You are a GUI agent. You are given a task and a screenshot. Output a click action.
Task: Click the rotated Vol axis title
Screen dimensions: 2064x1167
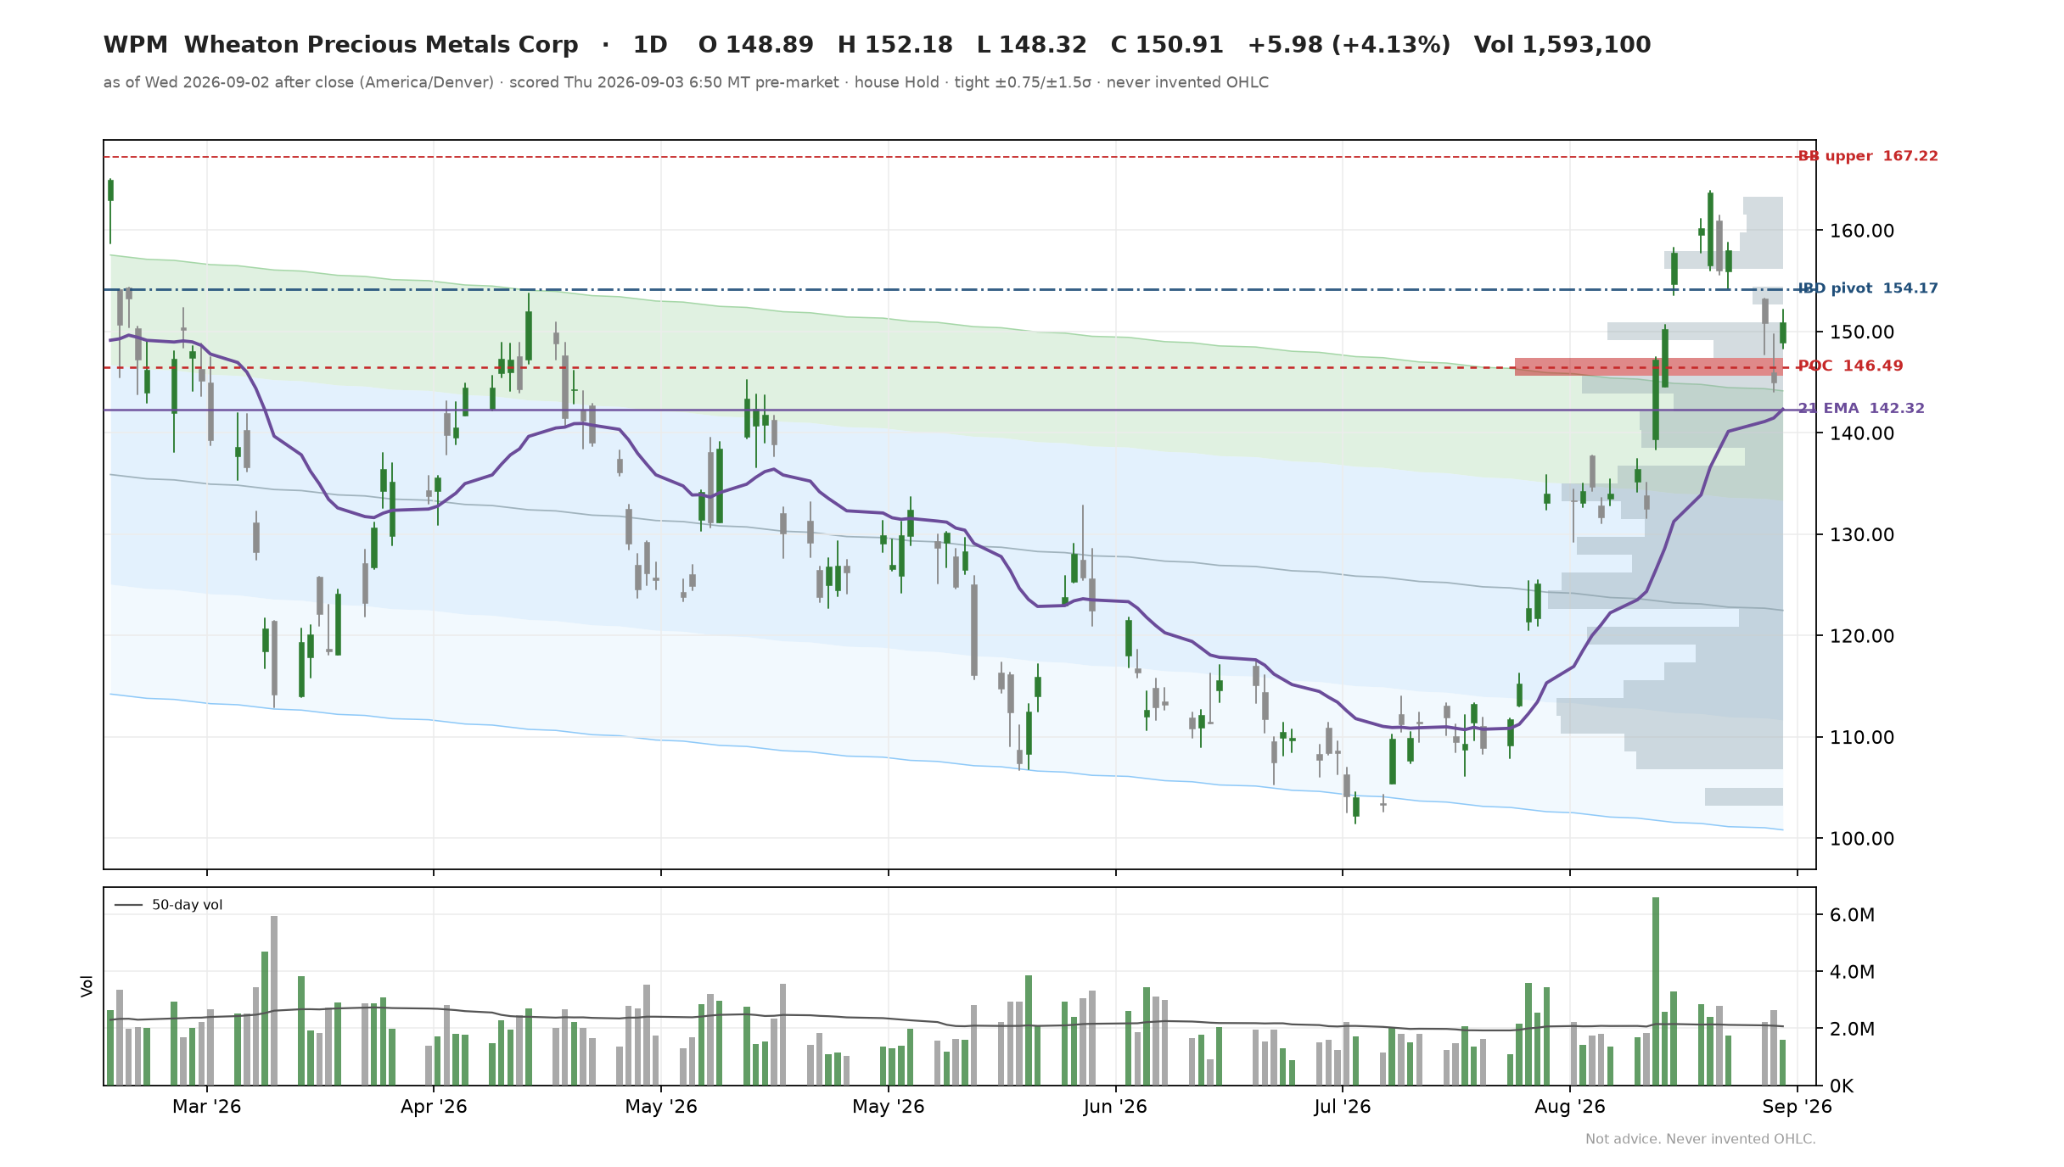pyautogui.click(x=87, y=986)
